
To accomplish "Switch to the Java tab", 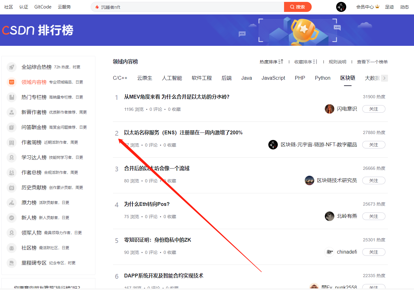I will pyautogui.click(x=247, y=78).
